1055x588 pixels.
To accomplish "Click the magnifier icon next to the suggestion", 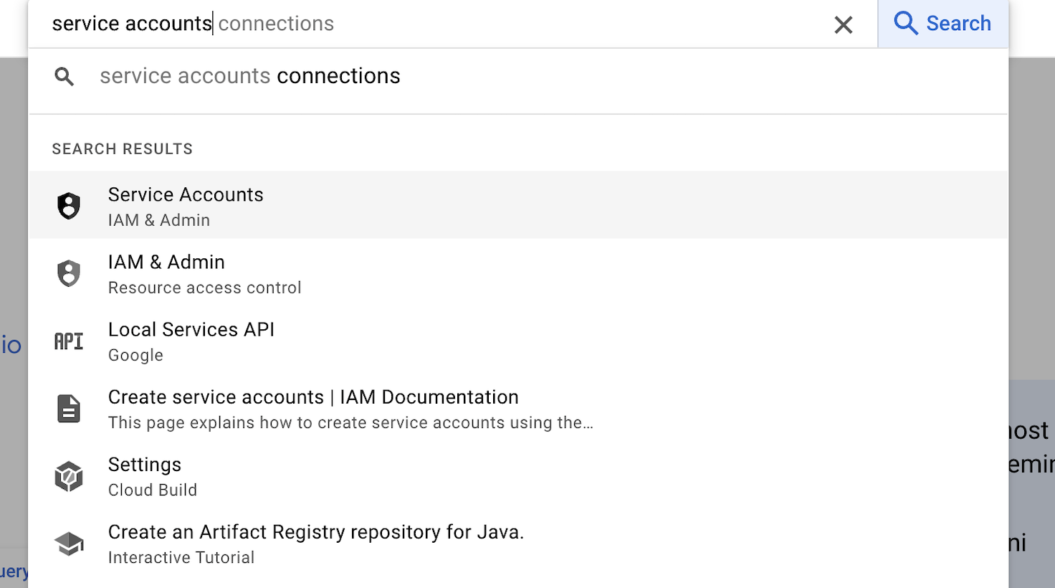I will point(65,76).
